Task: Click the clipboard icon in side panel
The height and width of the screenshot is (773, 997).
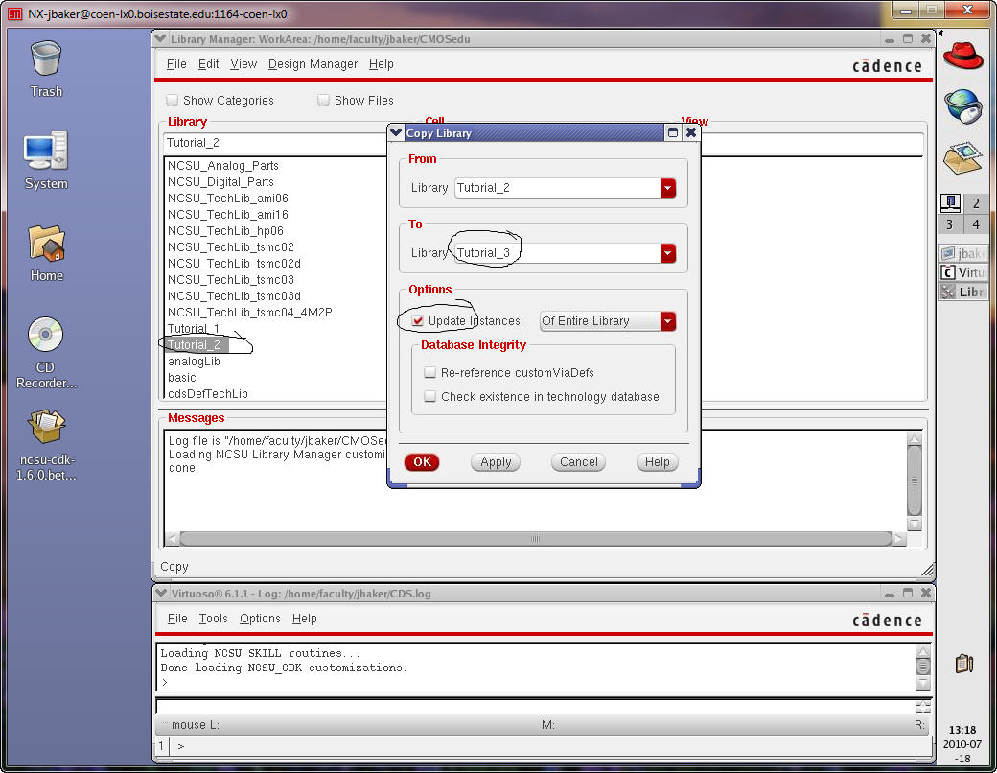Action: point(964,664)
